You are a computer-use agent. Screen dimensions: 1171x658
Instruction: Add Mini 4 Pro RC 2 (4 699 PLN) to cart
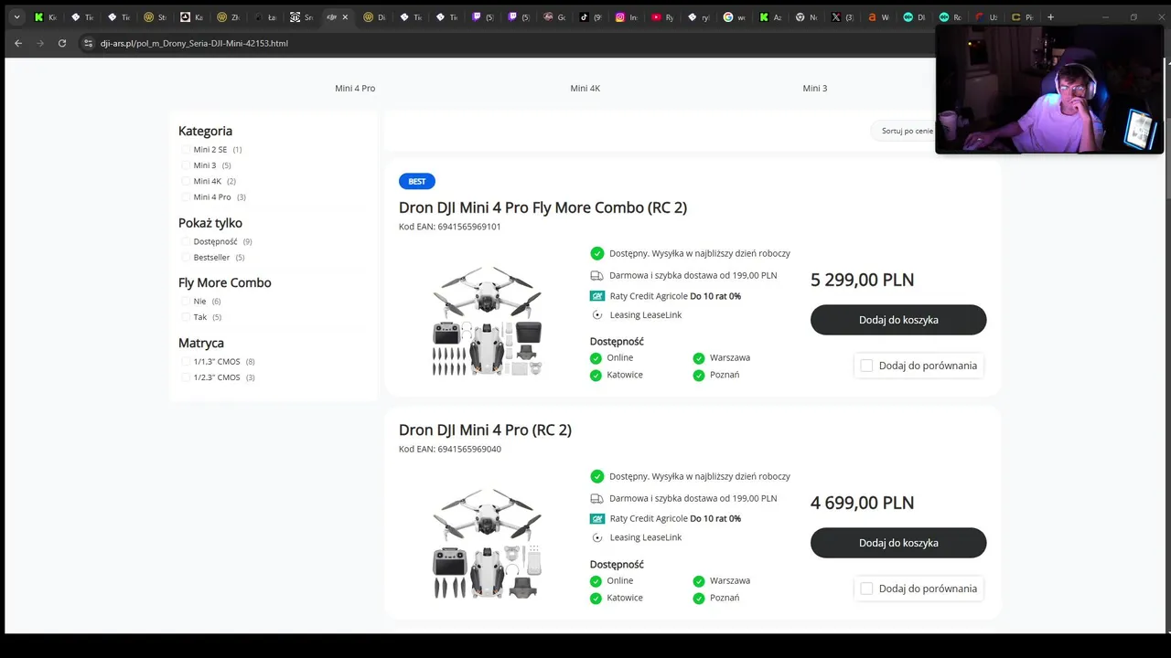pyautogui.click(x=898, y=543)
